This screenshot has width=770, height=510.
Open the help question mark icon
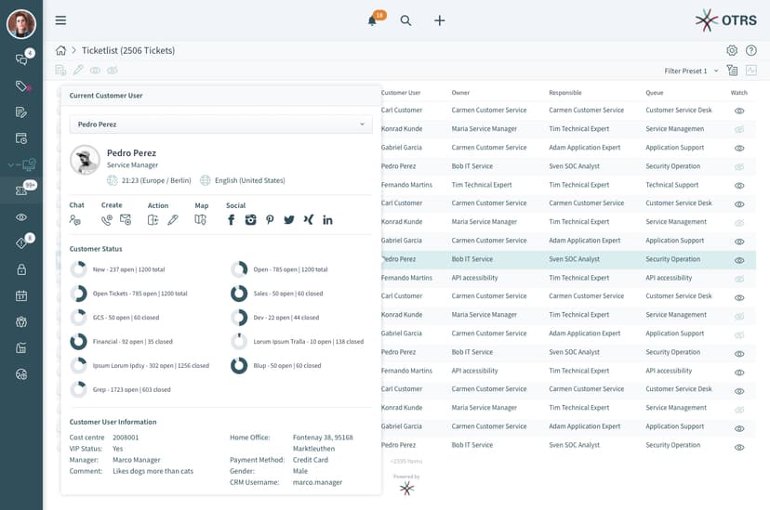click(750, 50)
